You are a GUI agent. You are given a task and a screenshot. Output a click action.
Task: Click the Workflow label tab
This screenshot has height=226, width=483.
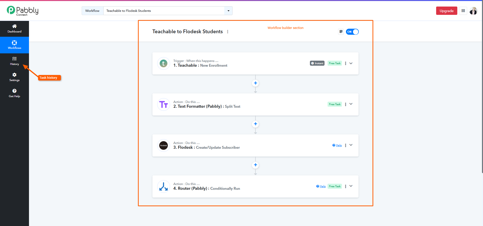coord(92,11)
